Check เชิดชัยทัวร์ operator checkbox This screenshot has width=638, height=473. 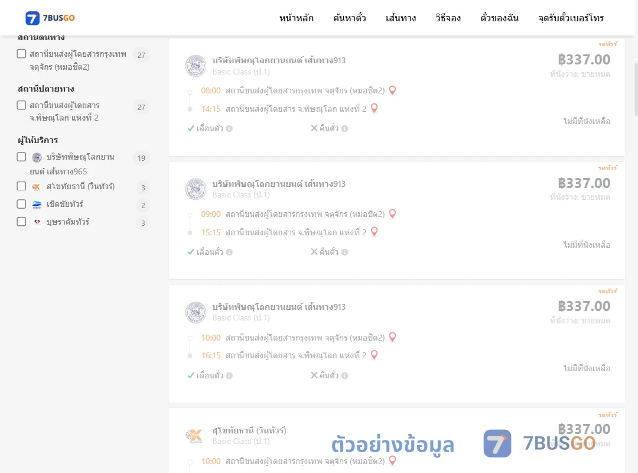tap(22, 204)
